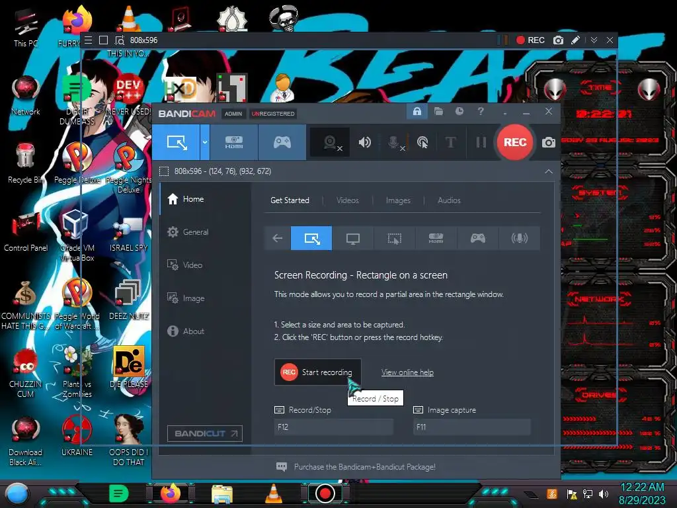This screenshot has height=508, width=677.
Task: Switch to Get Started tab
Action: click(x=290, y=200)
